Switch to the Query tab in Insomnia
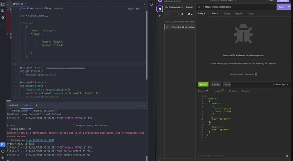This screenshot has width=293, height=161. pos(227,14)
